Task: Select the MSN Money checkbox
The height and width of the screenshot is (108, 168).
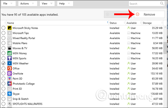Action: click(3, 53)
